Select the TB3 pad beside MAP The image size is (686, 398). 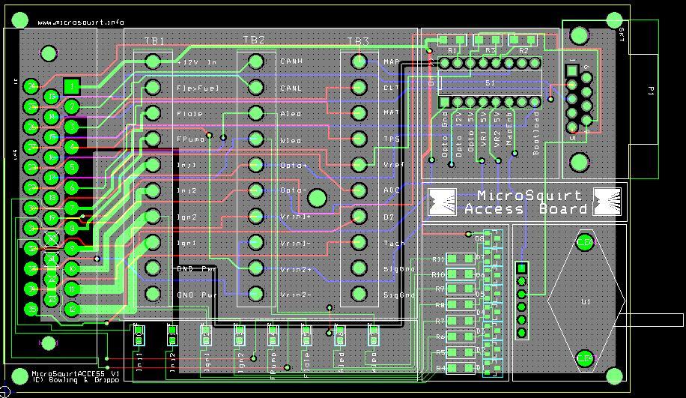click(359, 61)
